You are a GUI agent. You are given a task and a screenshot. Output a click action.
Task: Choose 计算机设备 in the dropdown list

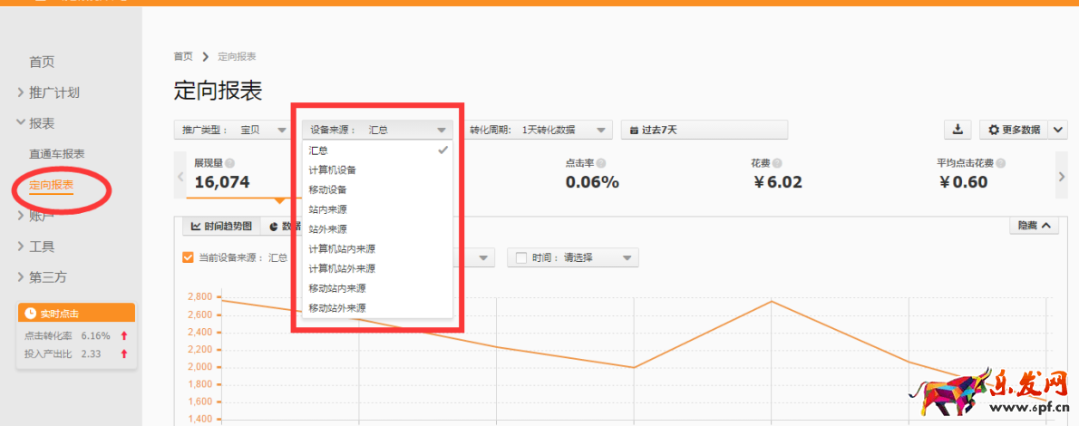[332, 169]
